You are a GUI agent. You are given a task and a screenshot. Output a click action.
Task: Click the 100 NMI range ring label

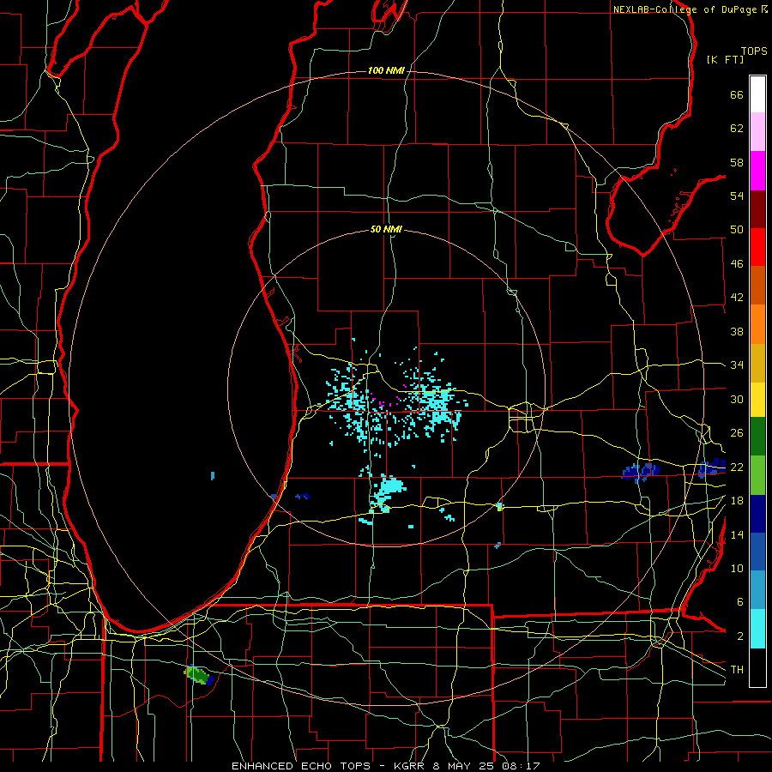tap(386, 71)
